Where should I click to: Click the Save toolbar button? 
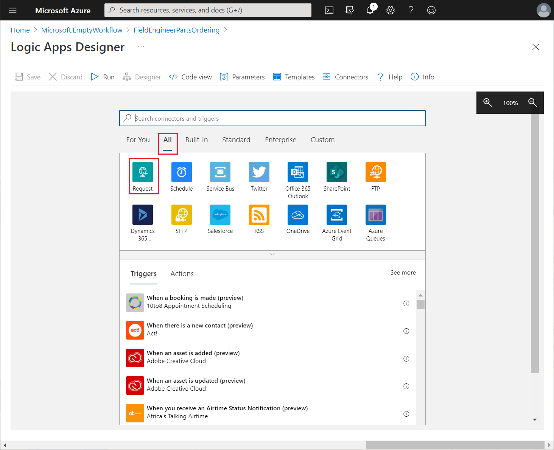tap(28, 77)
